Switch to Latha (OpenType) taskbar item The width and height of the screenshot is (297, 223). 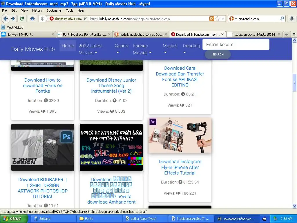(x=145, y=219)
